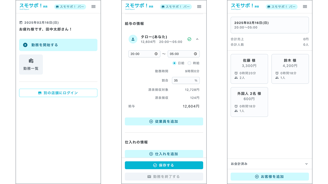Tap the お客様を追加 button
The width and height of the screenshot is (328, 184).
tap(270, 177)
